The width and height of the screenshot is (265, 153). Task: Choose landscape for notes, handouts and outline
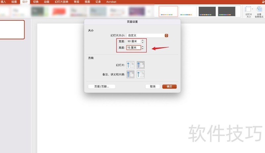[140, 75]
